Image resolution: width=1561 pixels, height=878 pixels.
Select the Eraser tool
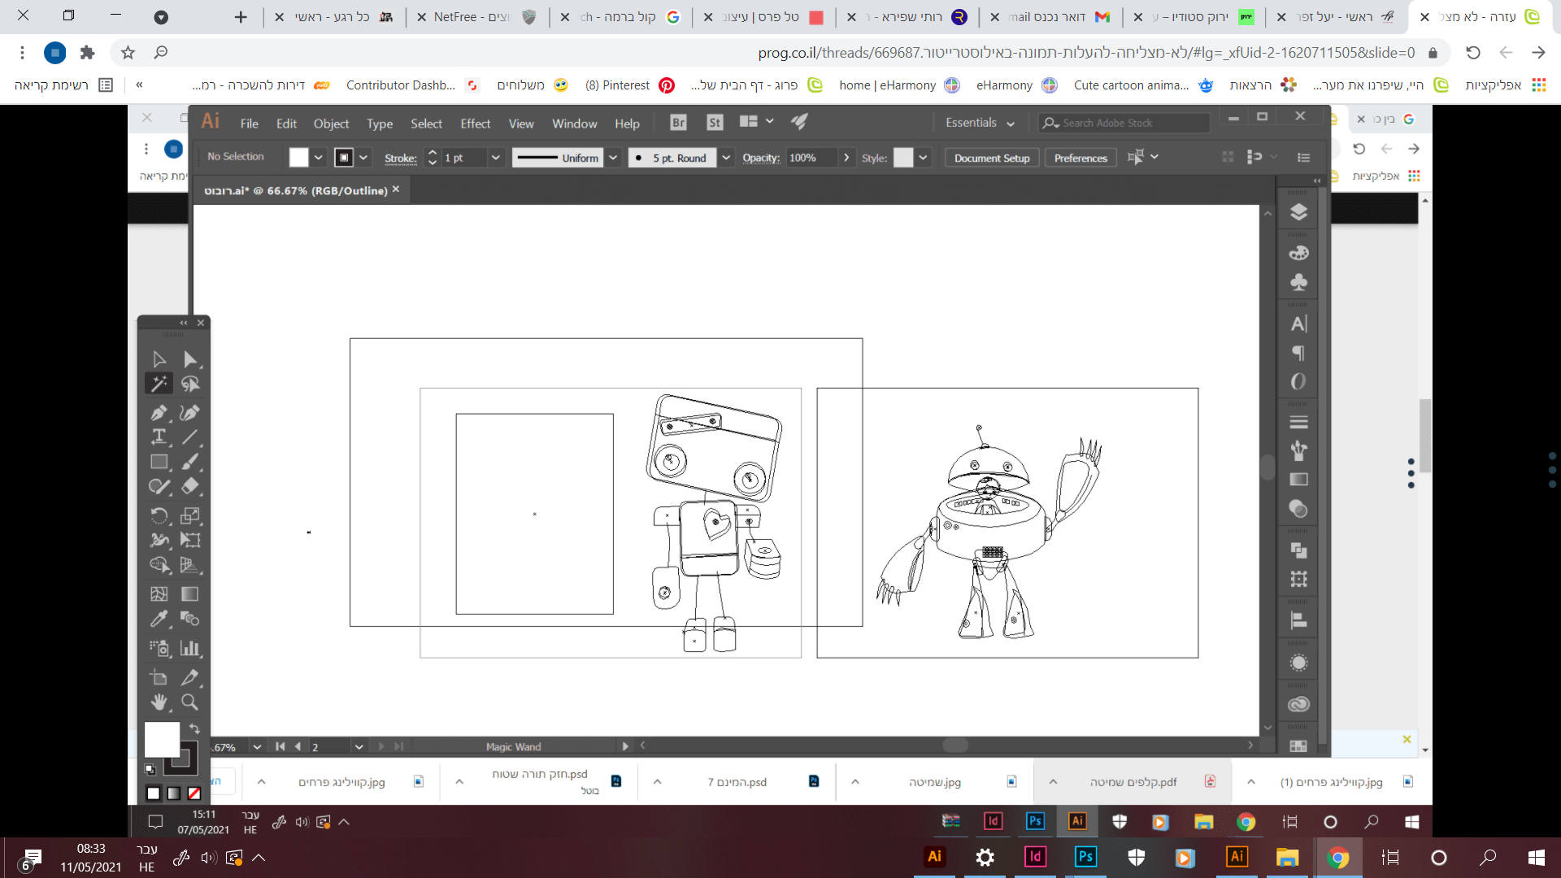pos(189,487)
